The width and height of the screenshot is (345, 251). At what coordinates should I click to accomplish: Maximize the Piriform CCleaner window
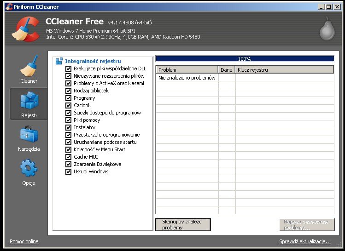pyautogui.click(x=329, y=7)
